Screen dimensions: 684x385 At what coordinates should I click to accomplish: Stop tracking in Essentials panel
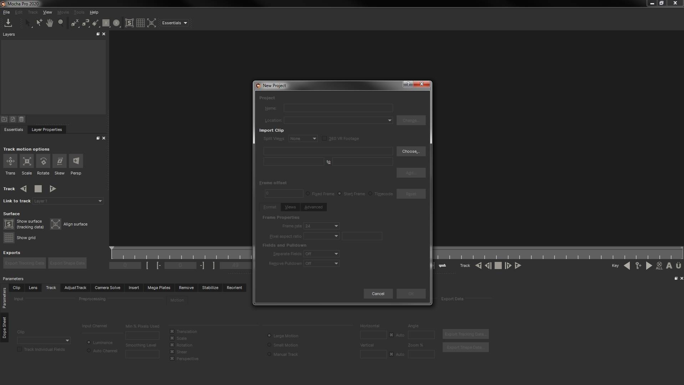coord(38,189)
